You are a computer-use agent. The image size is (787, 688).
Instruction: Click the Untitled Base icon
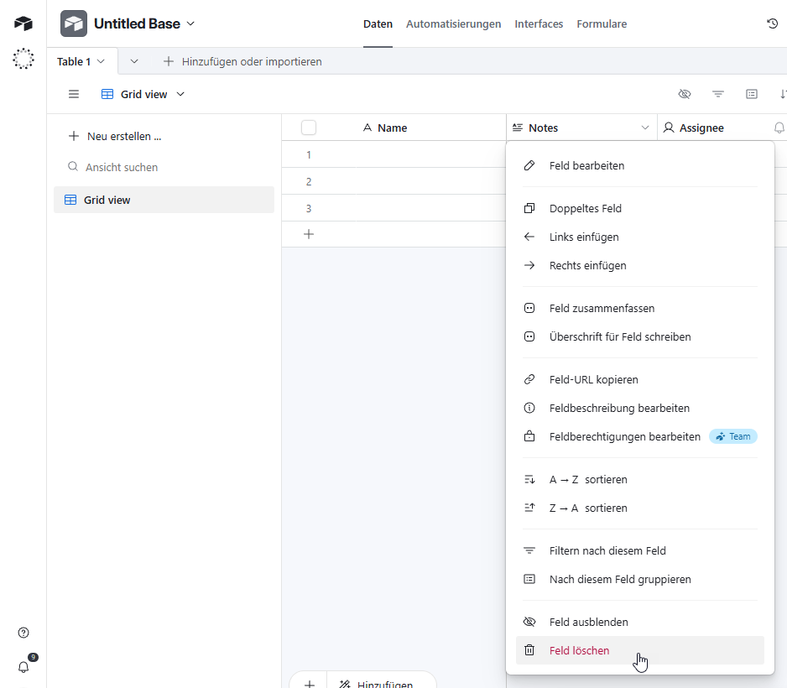click(74, 23)
